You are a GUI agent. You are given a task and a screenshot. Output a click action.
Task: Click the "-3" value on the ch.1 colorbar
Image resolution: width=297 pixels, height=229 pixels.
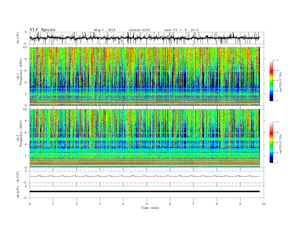(x=277, y=60)
